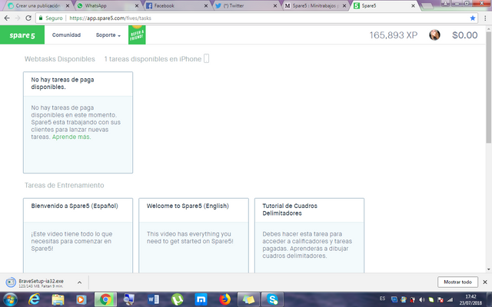Image resolution: width=492 pixels, height=307 pixels.
Task: Open Firefox from the taskbar
Action: [x=224, y=300]
